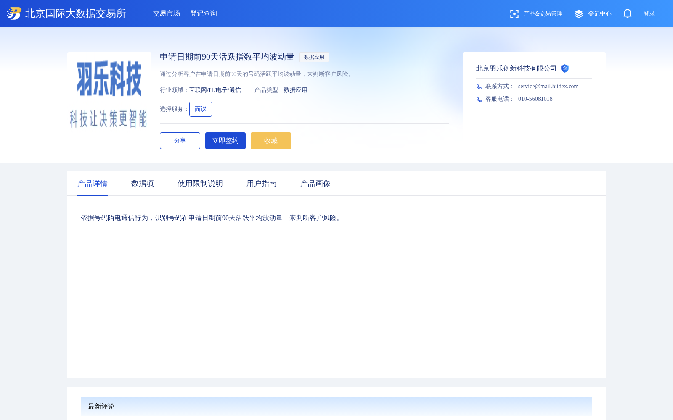Click company name 北京羽乐创新科技有限公司
The image size is (673, 420).
click(517, 68)
